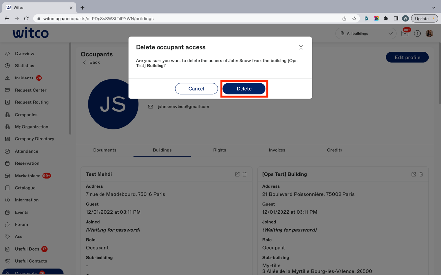This screenshot has height=275, width=441.
Task: Open the Invoices tab
Action: click(x=277, y=150)
